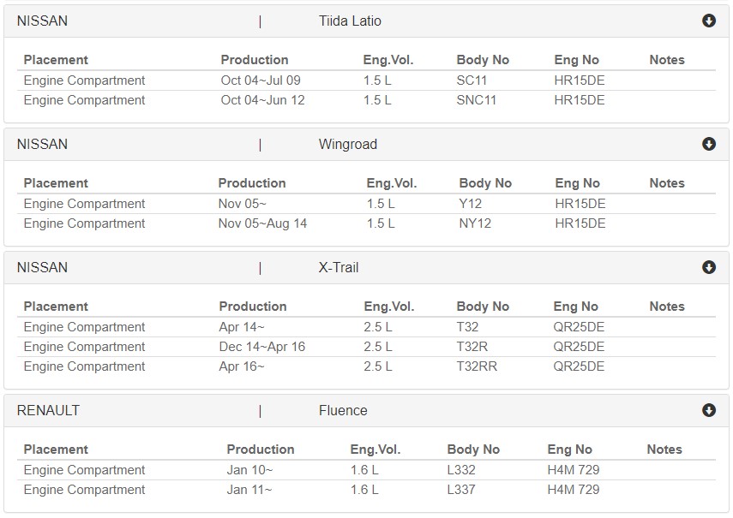Click Notes header in Wingroad table
The width and height of the screenshot is (733, 518).
pos(667,183)
